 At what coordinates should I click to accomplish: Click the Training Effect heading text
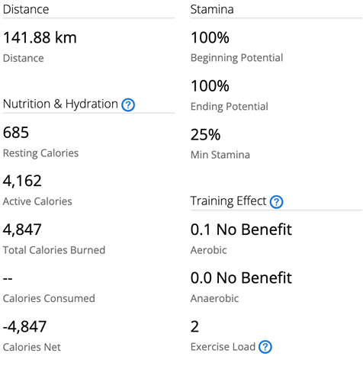[x=228, y=201]
